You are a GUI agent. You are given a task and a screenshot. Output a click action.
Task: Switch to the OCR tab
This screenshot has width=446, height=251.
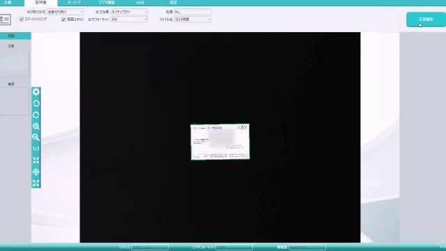[x=140, y=3]
